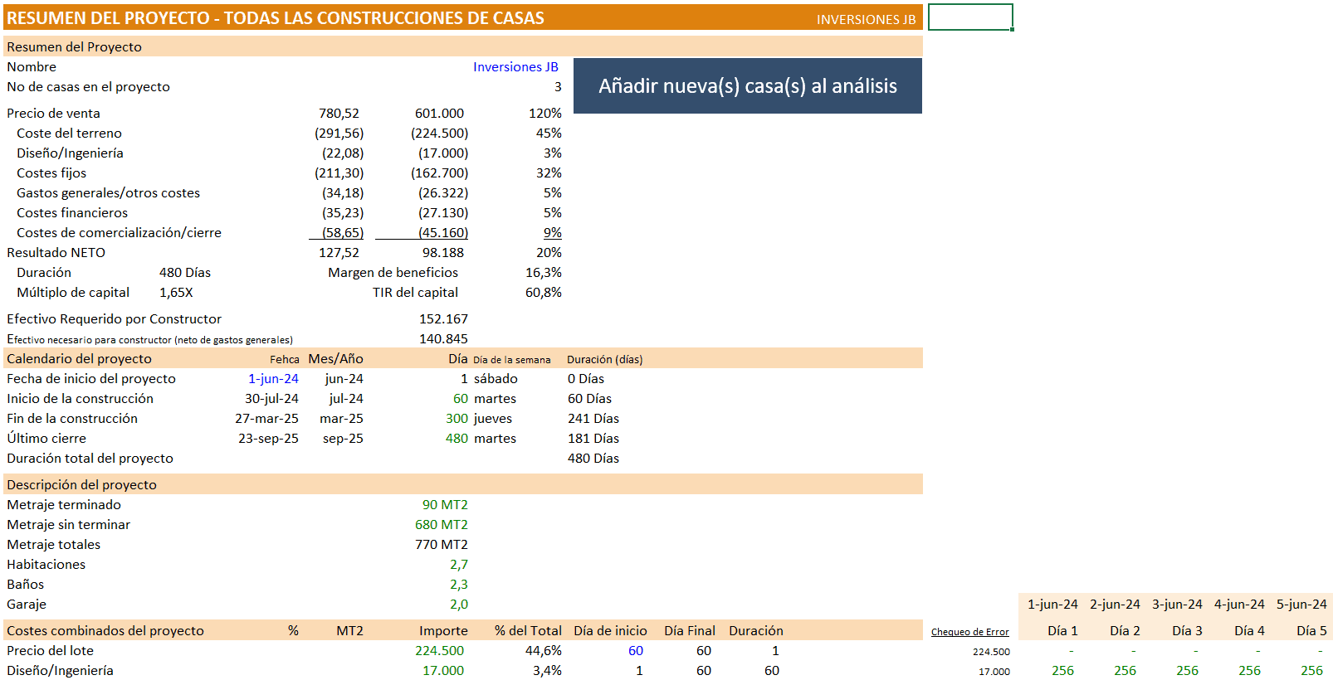Open the 'Chequeo de Error' link

(969, 632)
